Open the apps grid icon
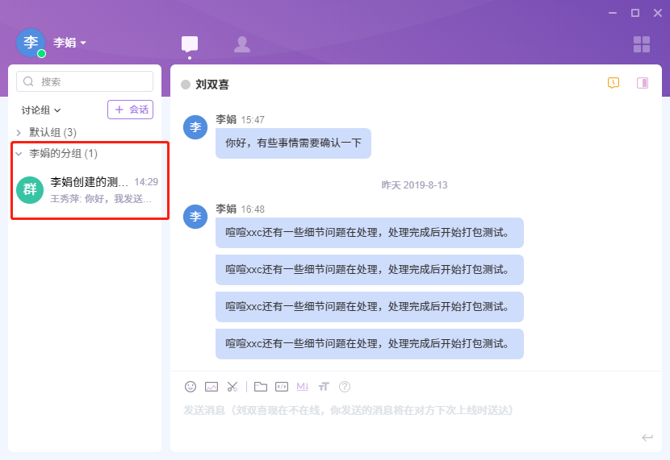 click(x=642, y=44)
